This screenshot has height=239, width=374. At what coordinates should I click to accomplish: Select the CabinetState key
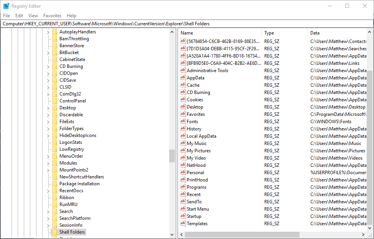click(x=72, y=59)
